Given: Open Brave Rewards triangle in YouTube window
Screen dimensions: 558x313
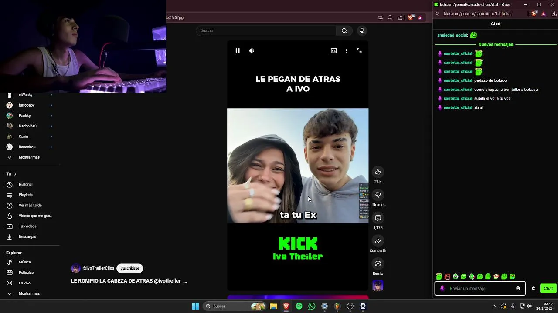Looking at the screenshot, I should (420, 17).
